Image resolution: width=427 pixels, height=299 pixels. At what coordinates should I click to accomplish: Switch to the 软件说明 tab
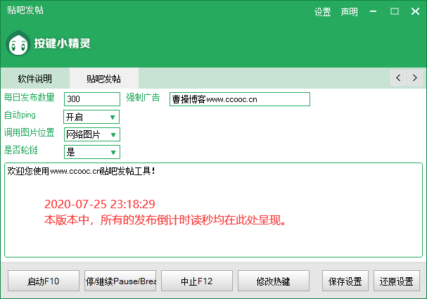pos(35,79)
